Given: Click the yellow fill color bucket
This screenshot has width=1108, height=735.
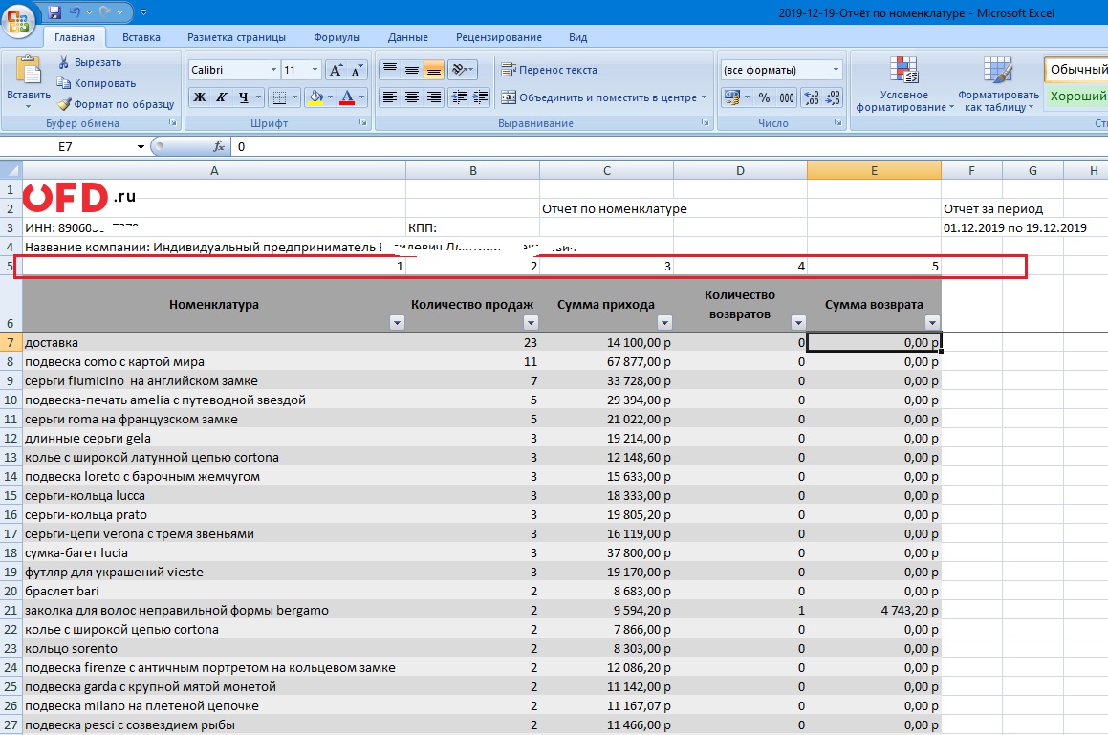Looking at the screenshot, I should point(315,97).
